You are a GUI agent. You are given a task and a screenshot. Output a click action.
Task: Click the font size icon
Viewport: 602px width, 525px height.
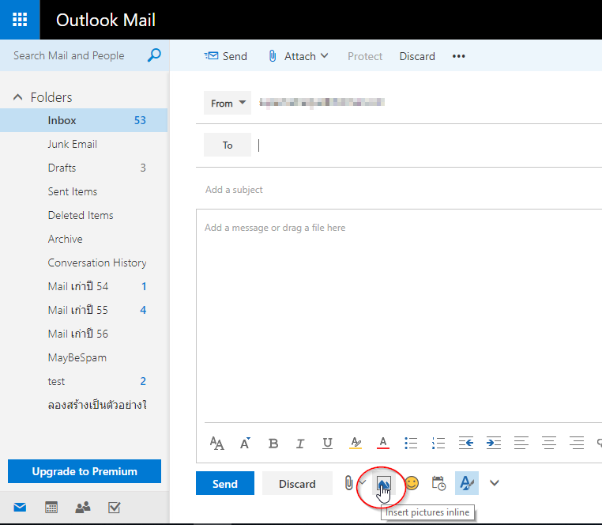click(x=217, y=443)
